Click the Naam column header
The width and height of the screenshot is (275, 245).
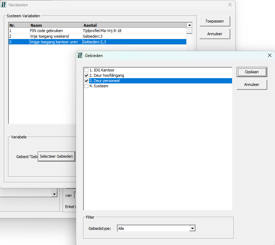point(56,25)
